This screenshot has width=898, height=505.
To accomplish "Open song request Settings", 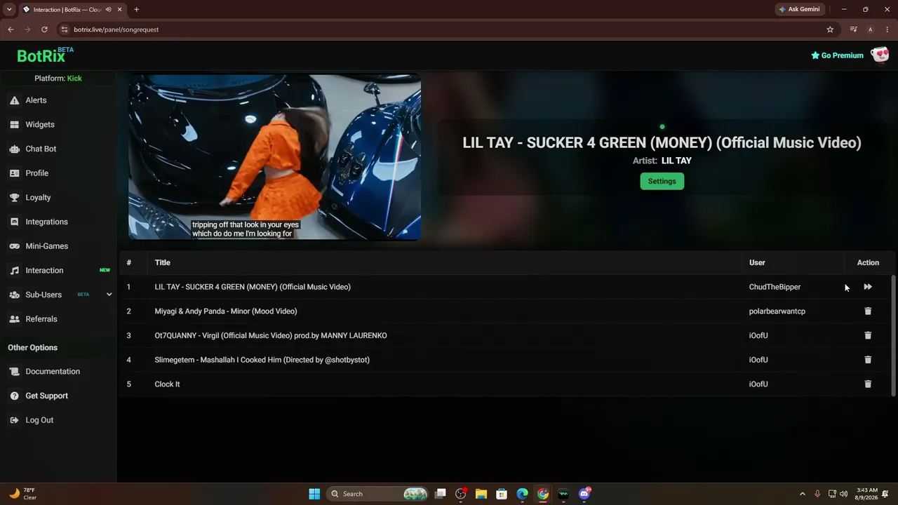I will click(662, 182).
